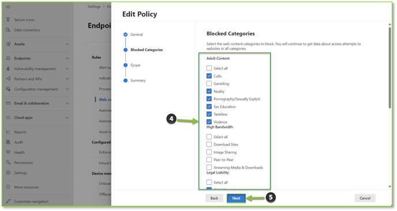Image resolution: width=397 pixels, height=211 pixels.
Task: Check the Gambling checkbox
Action: point(209,83)
